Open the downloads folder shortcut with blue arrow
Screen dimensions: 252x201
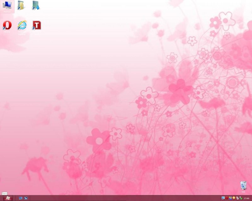(x=36, y=5)
